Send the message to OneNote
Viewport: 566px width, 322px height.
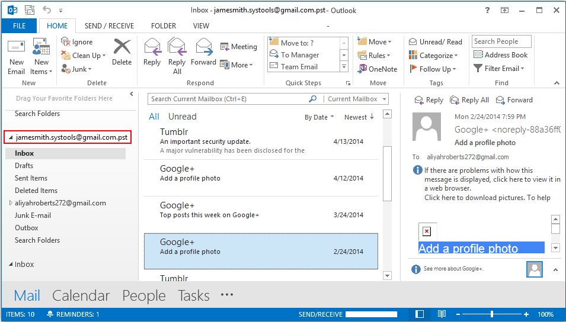(377, 69)
